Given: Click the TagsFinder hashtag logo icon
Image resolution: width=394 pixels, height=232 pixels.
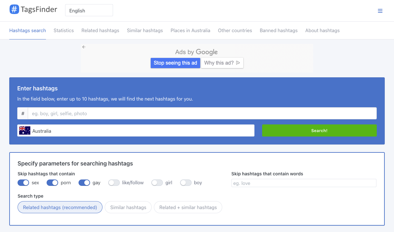Looking at the screenshot, I should pos(14,10).
